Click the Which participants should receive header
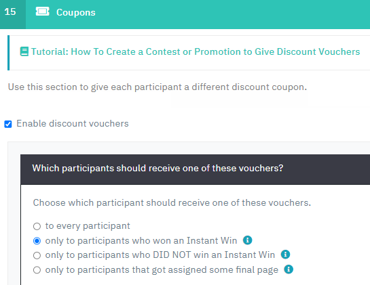The image size is (370, 285). coord(196,169)
